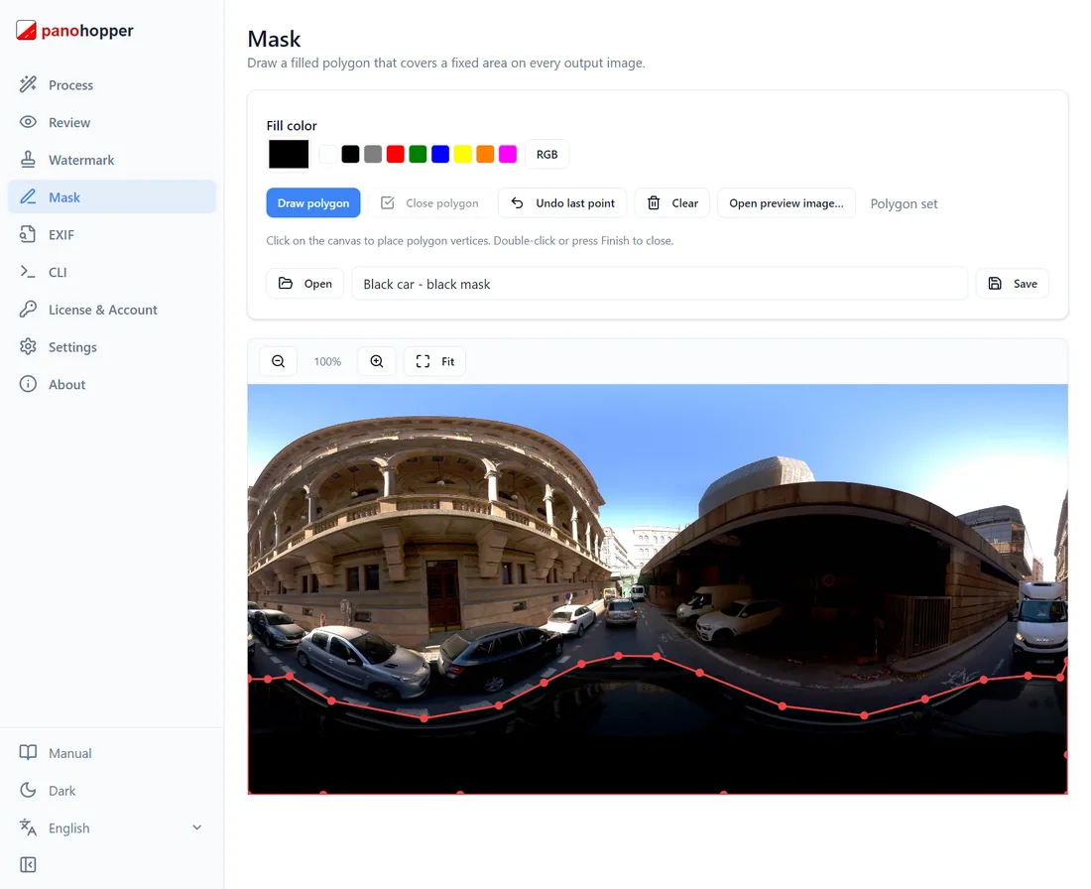This screenshot has height=889, width=1091.
Task: Pick the small black fill color
Action: [351, 154]
